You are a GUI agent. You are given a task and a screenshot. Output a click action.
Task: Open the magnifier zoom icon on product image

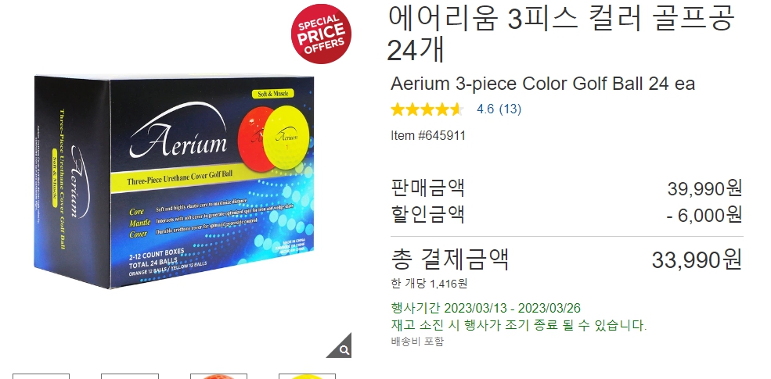point(342,349)
